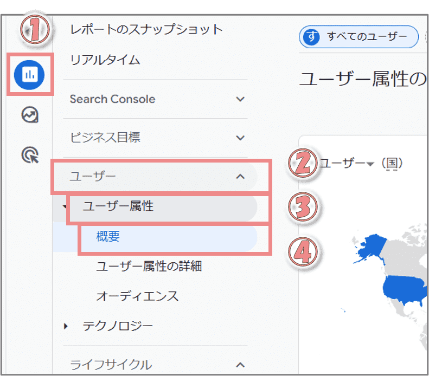
Task: Open the Advertising icon with cursor
Action: [30, 155]
